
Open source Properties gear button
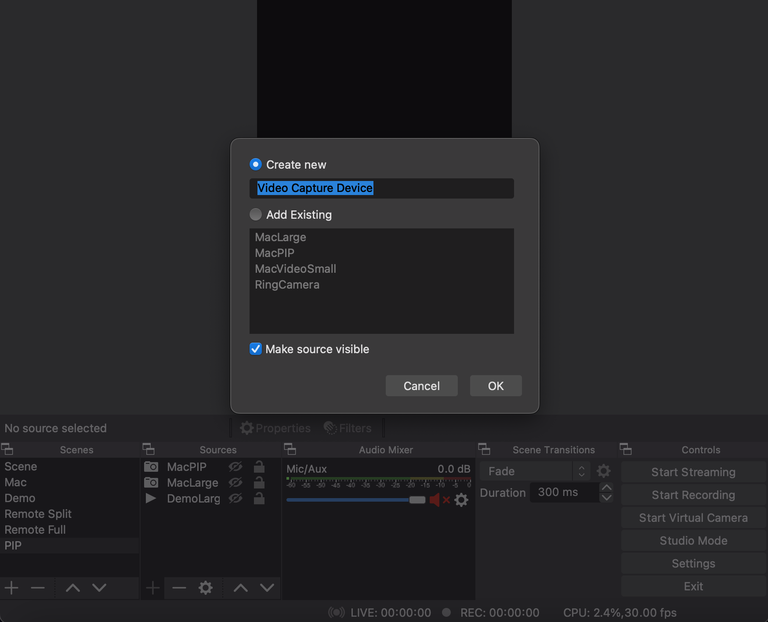[275, 428]
